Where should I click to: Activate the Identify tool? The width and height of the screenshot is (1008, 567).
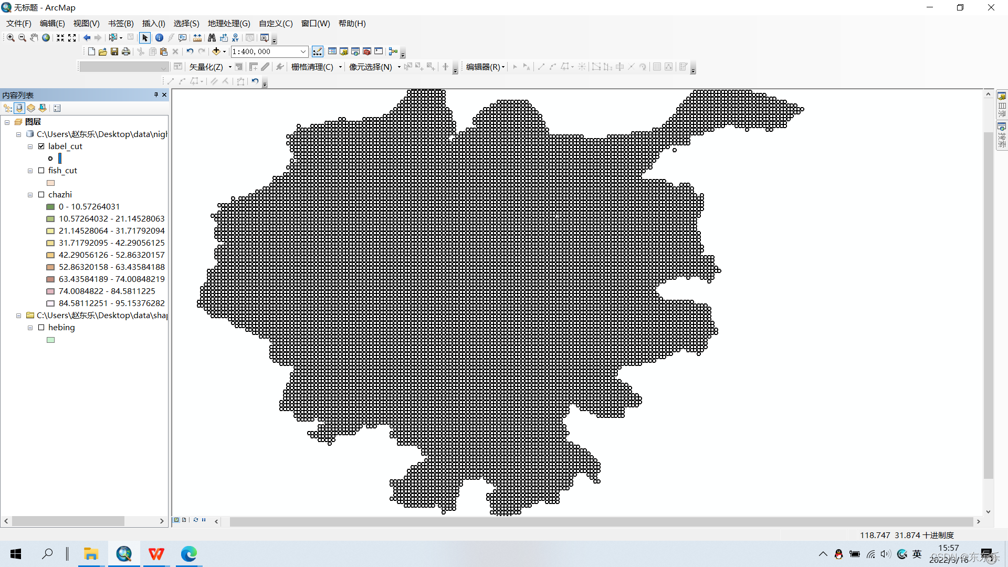[159, 38]
